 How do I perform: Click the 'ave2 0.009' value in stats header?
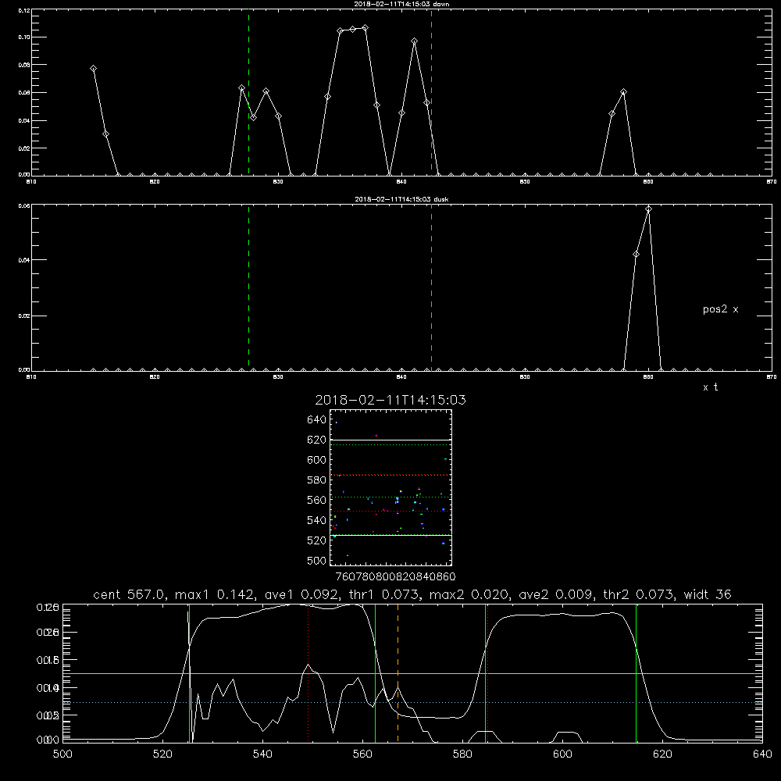(x=555, y=594)
